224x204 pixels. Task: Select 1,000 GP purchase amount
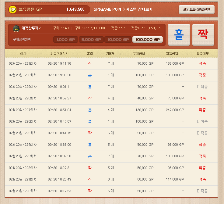tap(66, 40)
